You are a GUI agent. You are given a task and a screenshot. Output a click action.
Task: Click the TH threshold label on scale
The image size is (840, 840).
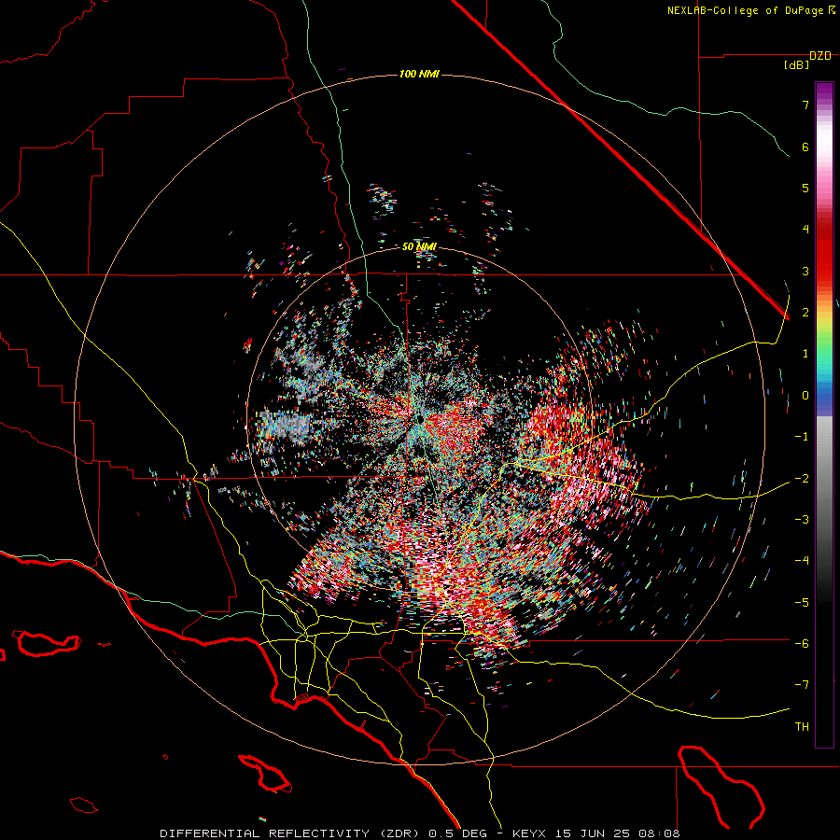[x=802, y=727]
